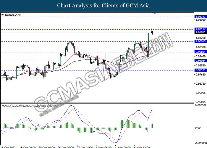Click the 0.95005 price axis value
207x148 pixels.
tap(201, 102)
